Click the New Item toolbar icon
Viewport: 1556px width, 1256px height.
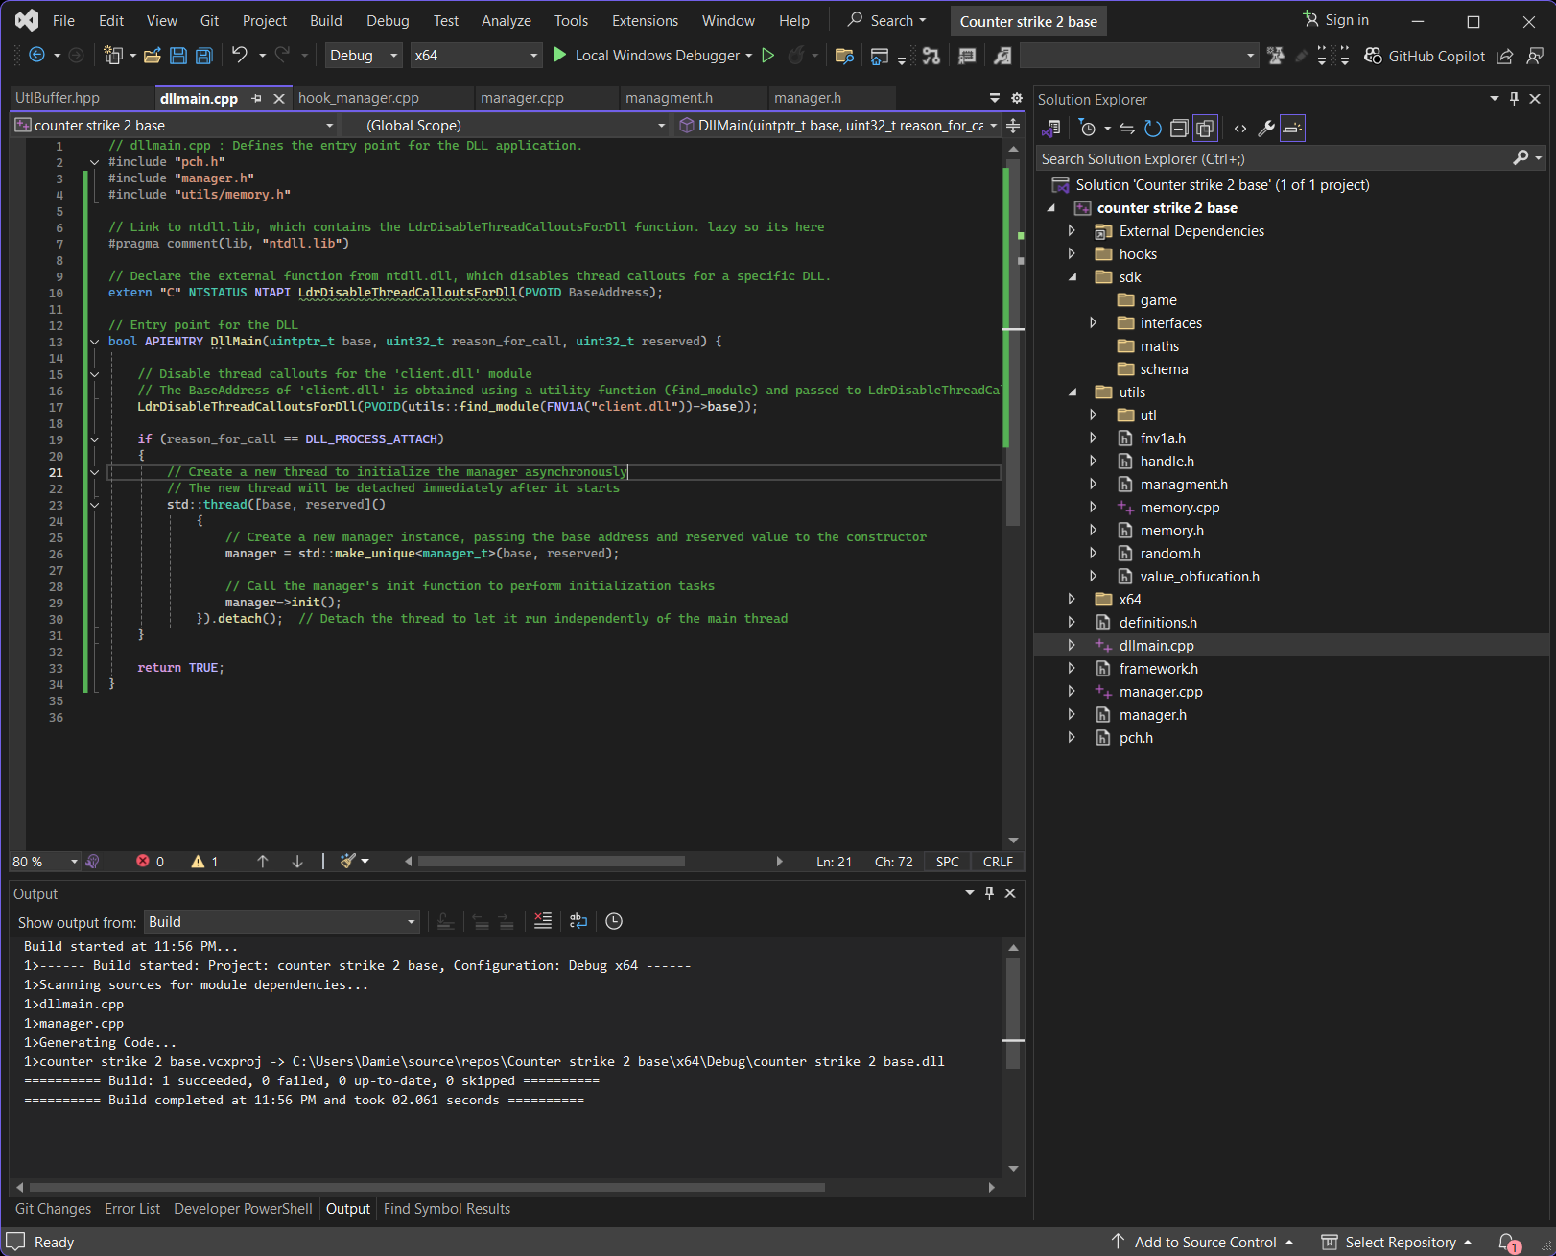pyautogui.click(x=113, y=56)
